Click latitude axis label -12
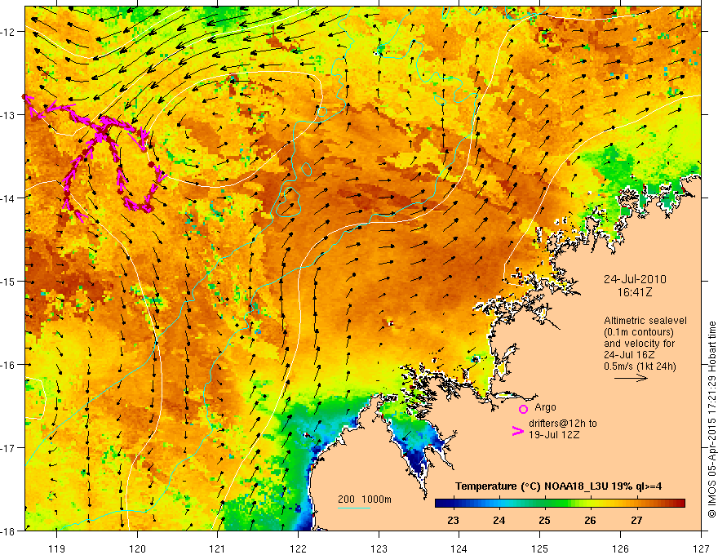Screen dimensions: 718x555 tap(8, 32)
